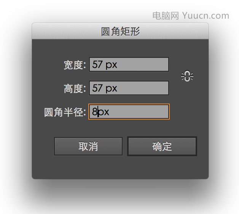
Task: Click the 圆角半径 corner radius label
Action: tap(65, 112)
